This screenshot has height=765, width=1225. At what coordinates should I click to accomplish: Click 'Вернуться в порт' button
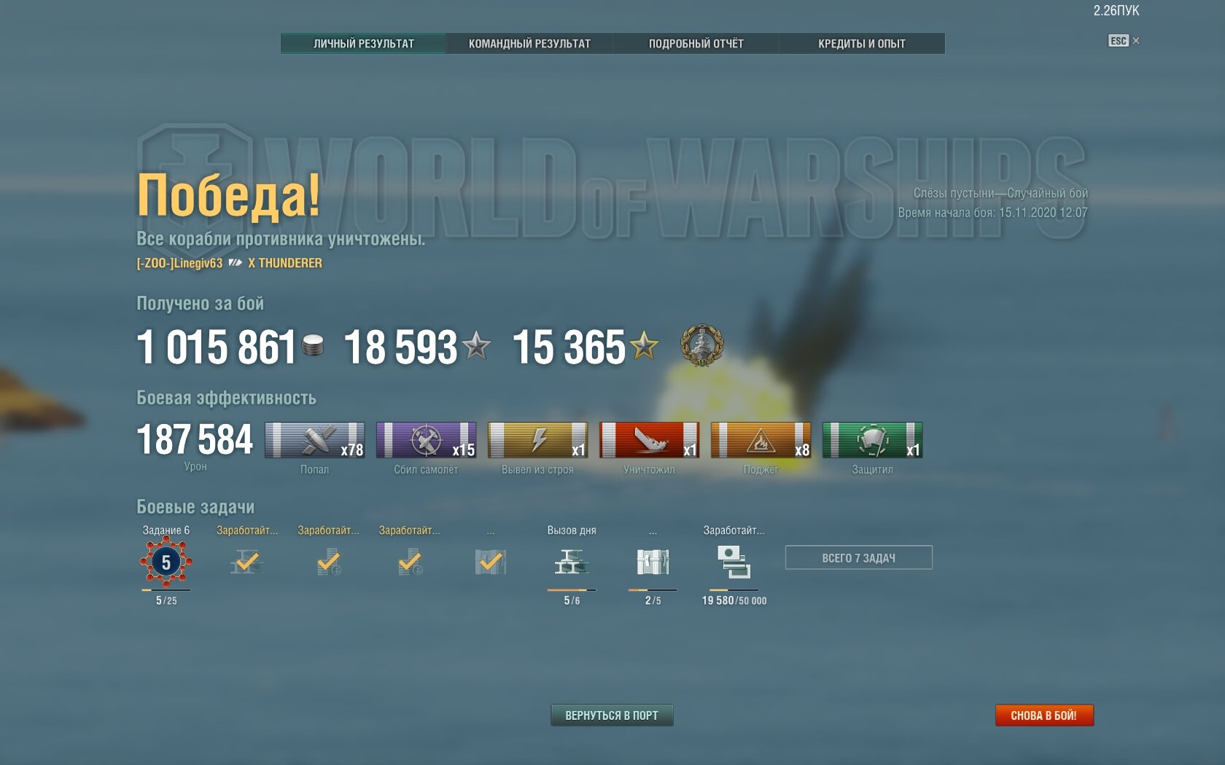tap(612, 715)
